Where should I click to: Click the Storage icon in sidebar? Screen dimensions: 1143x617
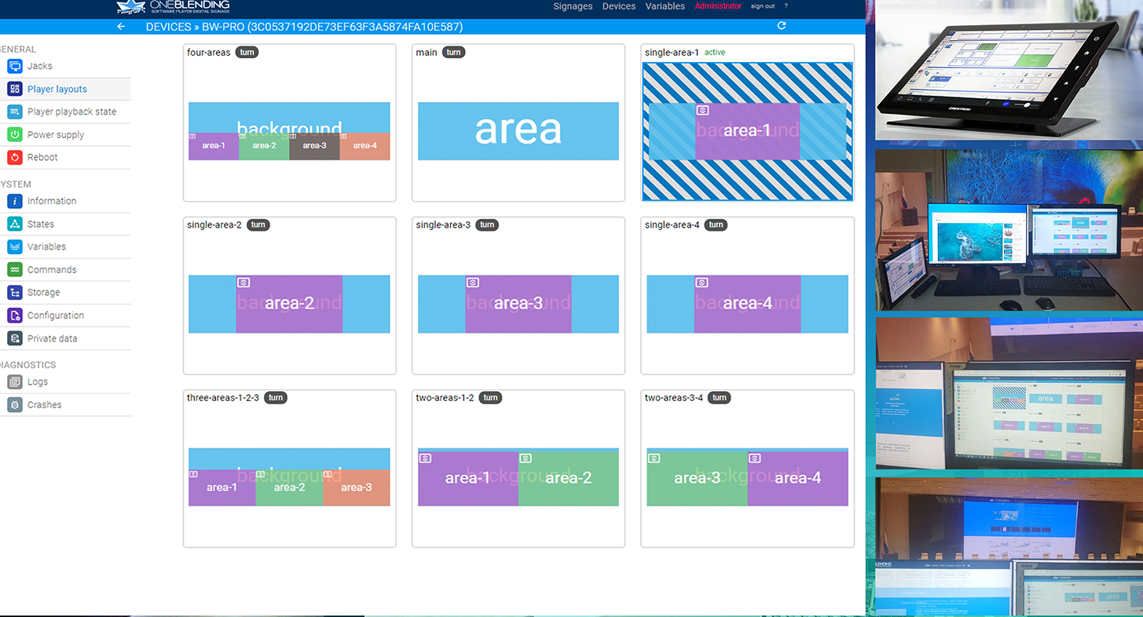pos(14,293)
